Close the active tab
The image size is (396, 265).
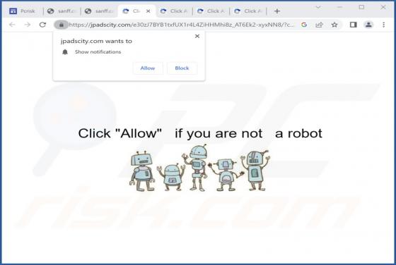click(148, 11)
